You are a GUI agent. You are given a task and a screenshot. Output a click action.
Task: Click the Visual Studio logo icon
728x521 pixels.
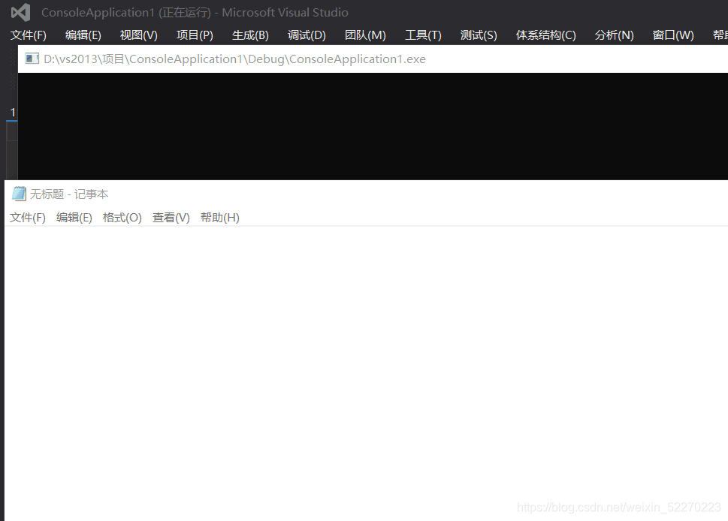point(20,13)
